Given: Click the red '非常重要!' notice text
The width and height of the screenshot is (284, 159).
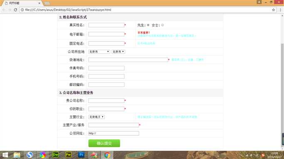Looking at the screenshot, I should point(143,33).
